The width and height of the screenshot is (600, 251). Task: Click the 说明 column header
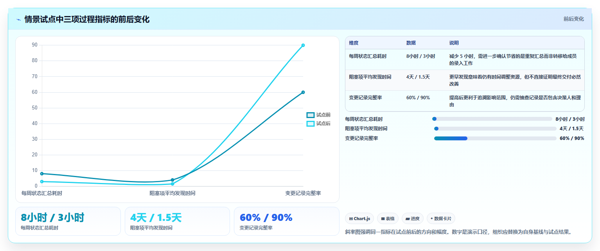(454, 43)
